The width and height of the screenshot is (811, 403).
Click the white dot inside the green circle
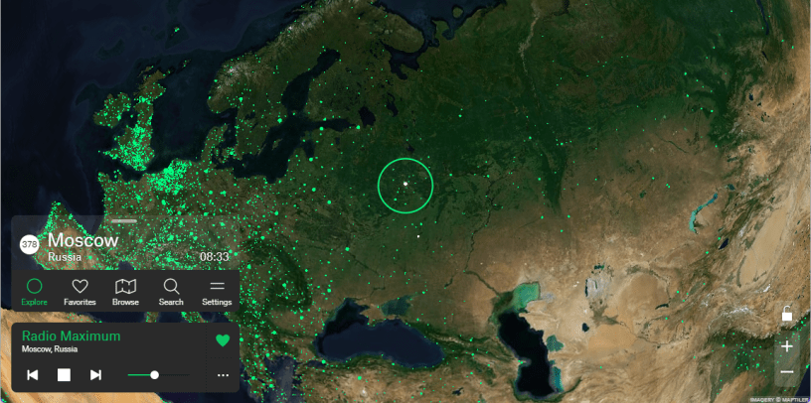(405, 184)
